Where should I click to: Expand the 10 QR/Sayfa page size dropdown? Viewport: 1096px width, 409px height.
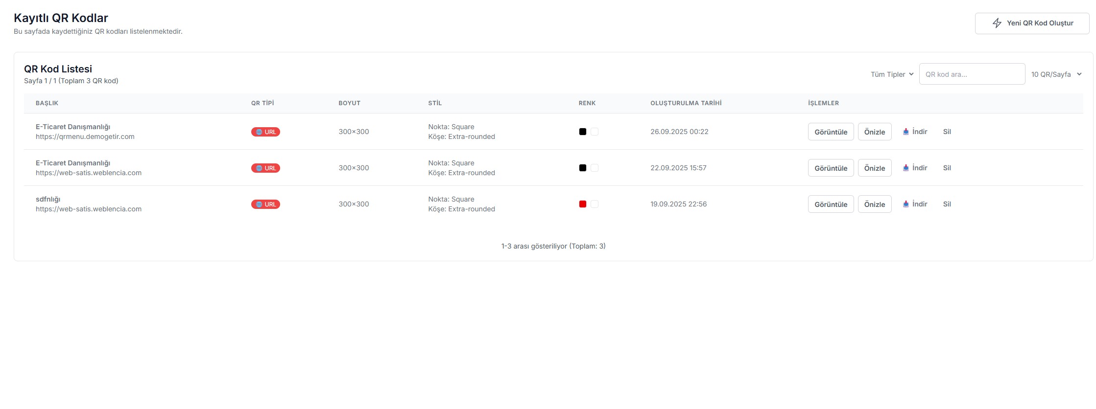click(x=1056, y=74)
